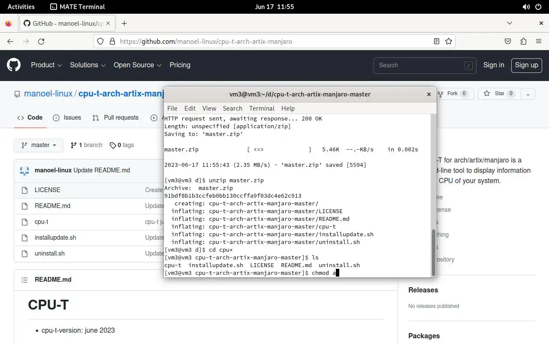Click the Releases heading link

(423, 290)
